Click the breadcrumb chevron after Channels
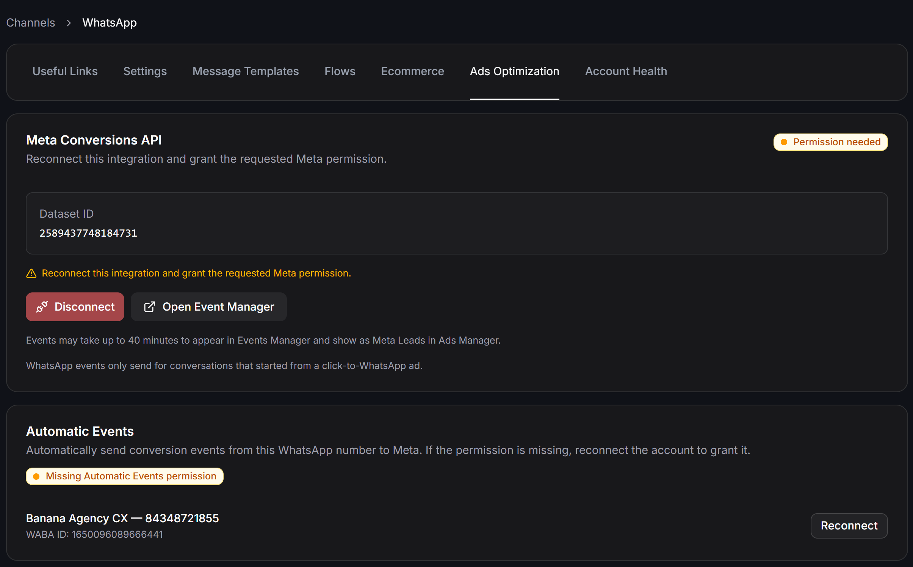913x567 pixels. pos(69,23)
